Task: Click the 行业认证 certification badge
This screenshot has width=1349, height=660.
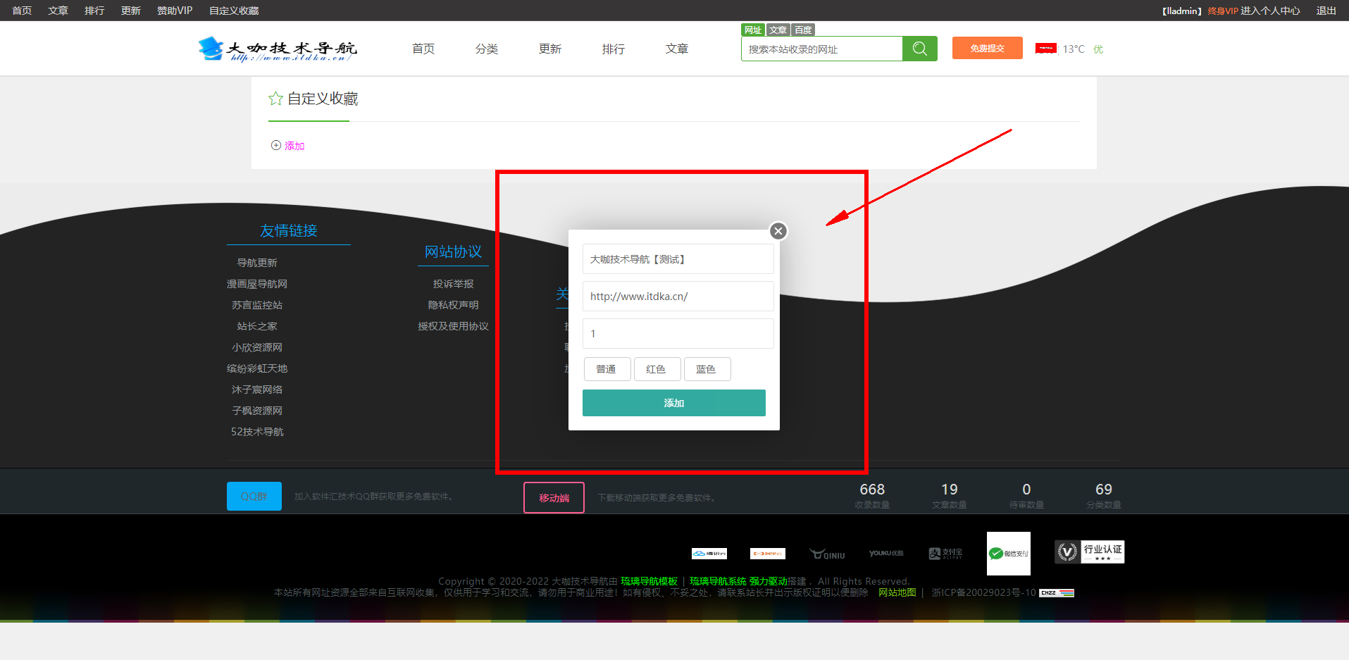Action: tap(1089, 552)
